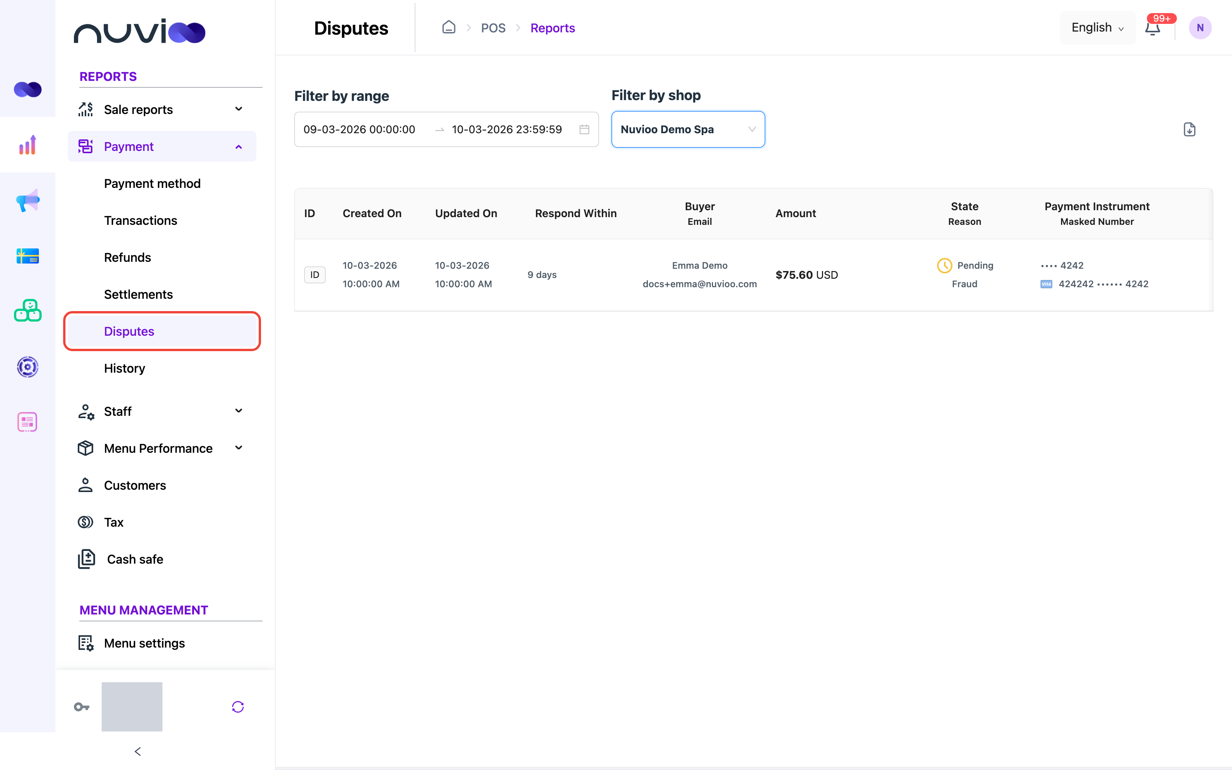Click POS breadcrumb link

[493, 28]
